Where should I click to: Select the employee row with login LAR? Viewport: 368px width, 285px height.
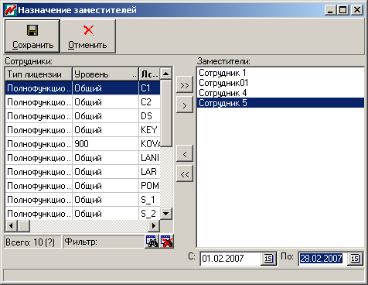(x=83, y=172)
